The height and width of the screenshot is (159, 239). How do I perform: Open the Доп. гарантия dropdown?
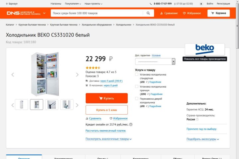point(155,62)
